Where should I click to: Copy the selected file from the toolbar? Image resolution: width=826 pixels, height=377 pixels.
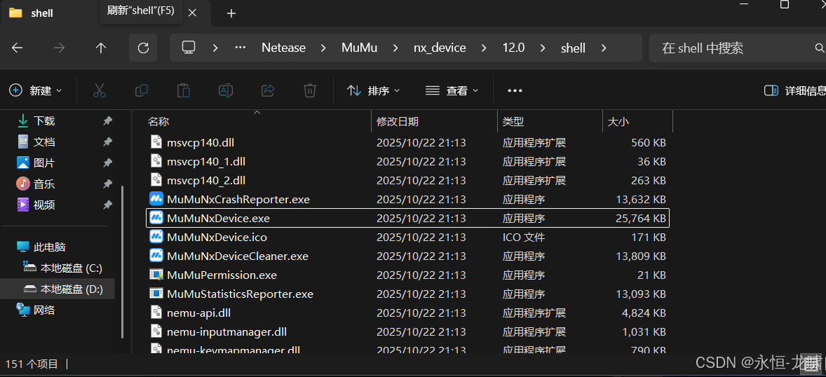click(x=141, y=90)
